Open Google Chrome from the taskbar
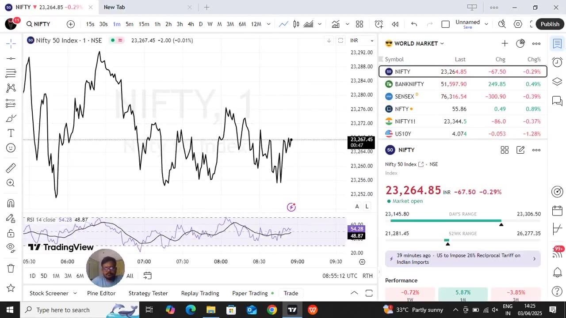The image size is (566, 318). (x=272, y=310)
